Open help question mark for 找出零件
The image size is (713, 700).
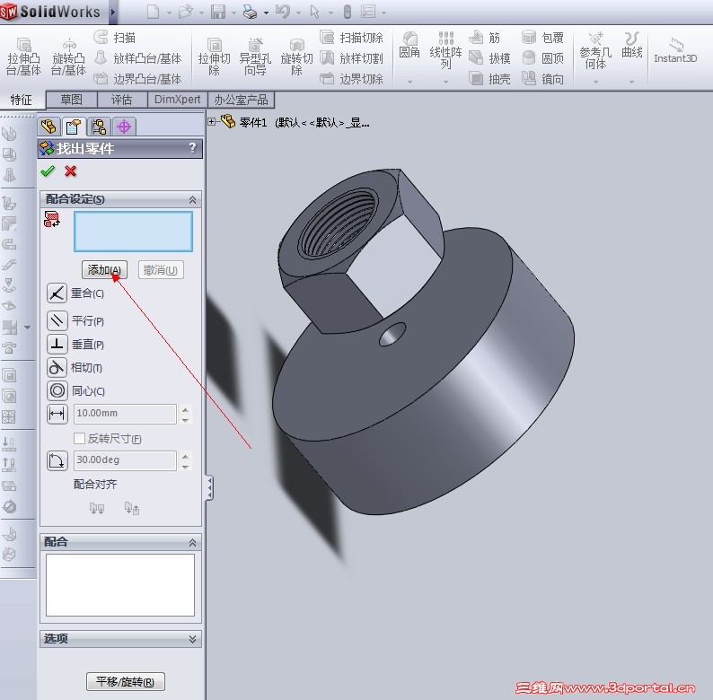click(x=192, y=147)
